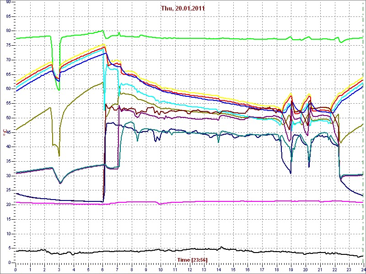
Task: Click the chart title 'Thu, 20.01.2011'
Action: (183, 8)
